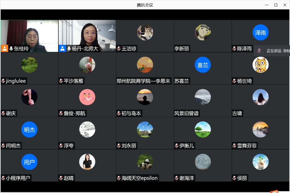Image resolution: width=290 pixels, height=193 pixels.
Task: Click 平沙落雁's flower avatar
Action: pos(87,65)
